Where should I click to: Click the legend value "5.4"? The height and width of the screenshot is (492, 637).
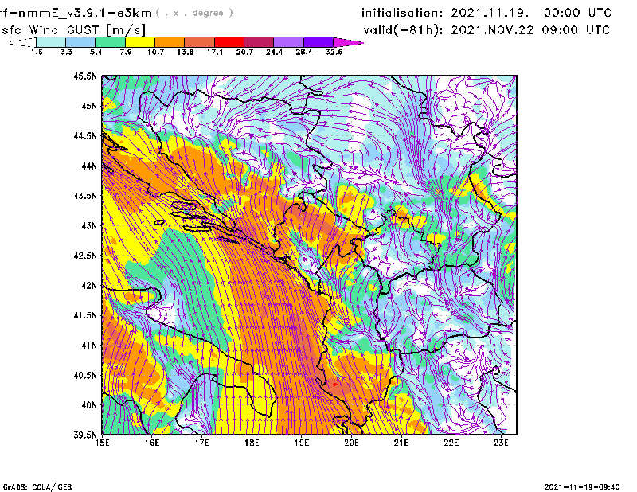click(96, 52)
